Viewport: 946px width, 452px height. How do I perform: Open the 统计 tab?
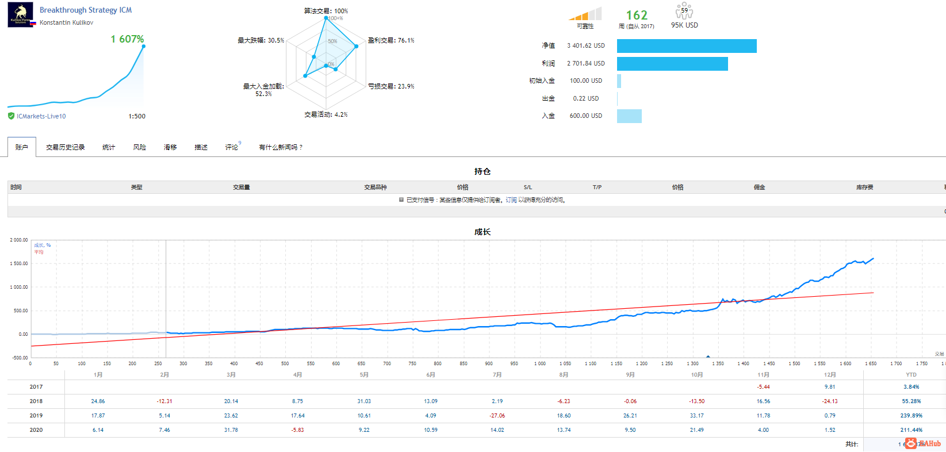[x=109, y=147]
